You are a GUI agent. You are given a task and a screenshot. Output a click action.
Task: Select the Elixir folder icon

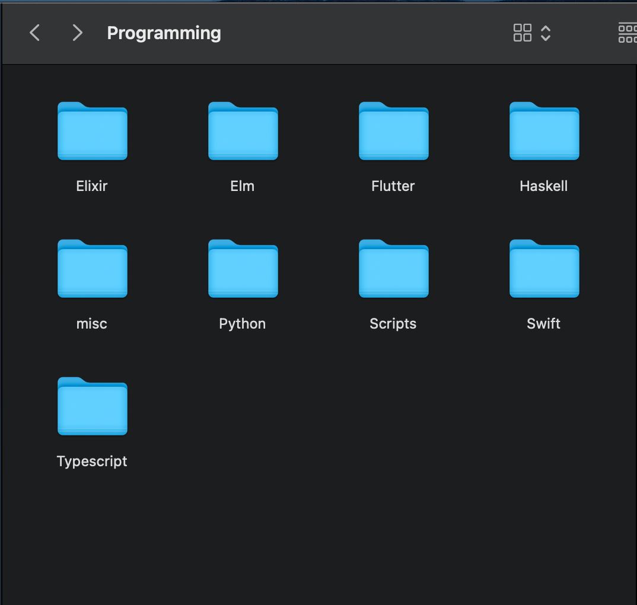coord(92,131)
